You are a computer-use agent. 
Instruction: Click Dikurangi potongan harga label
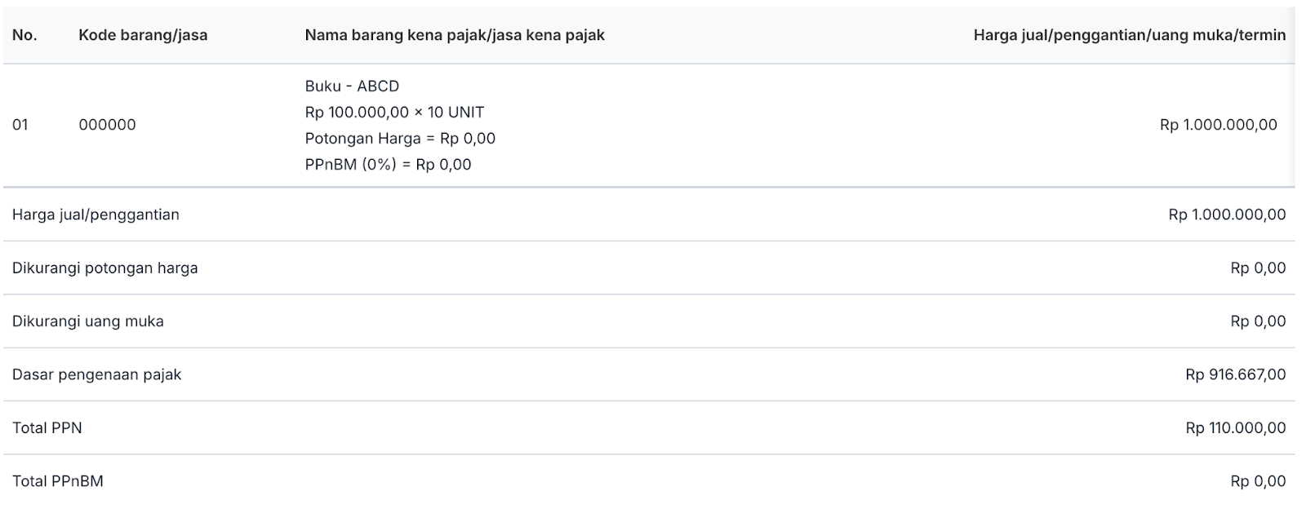point(104,268)
